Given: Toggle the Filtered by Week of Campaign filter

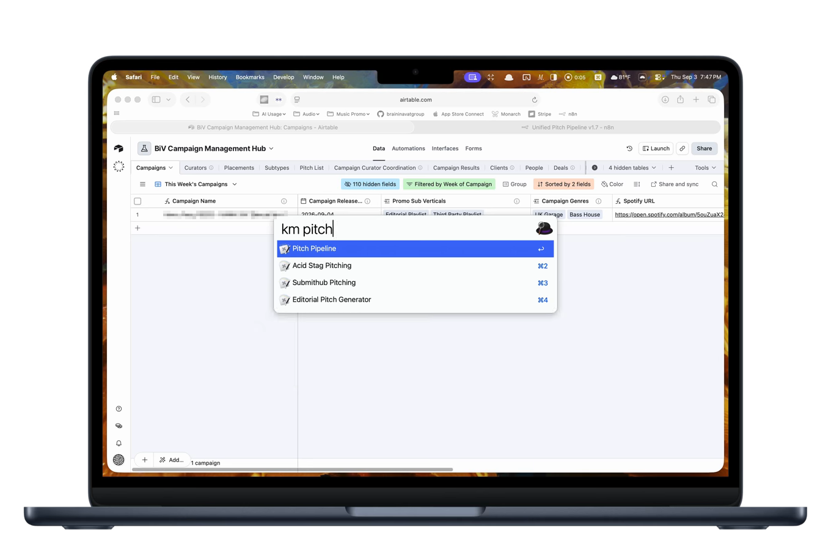Looking at the screenshot, I should pos(449,184).
